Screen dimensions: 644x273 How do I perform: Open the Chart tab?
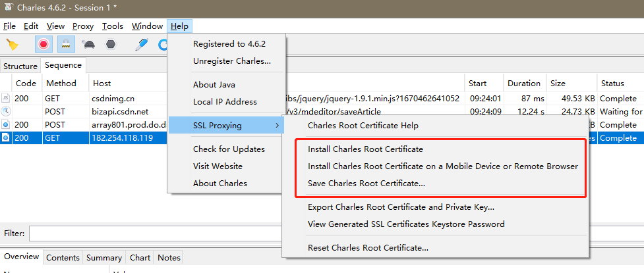click(x=140, y=258)
